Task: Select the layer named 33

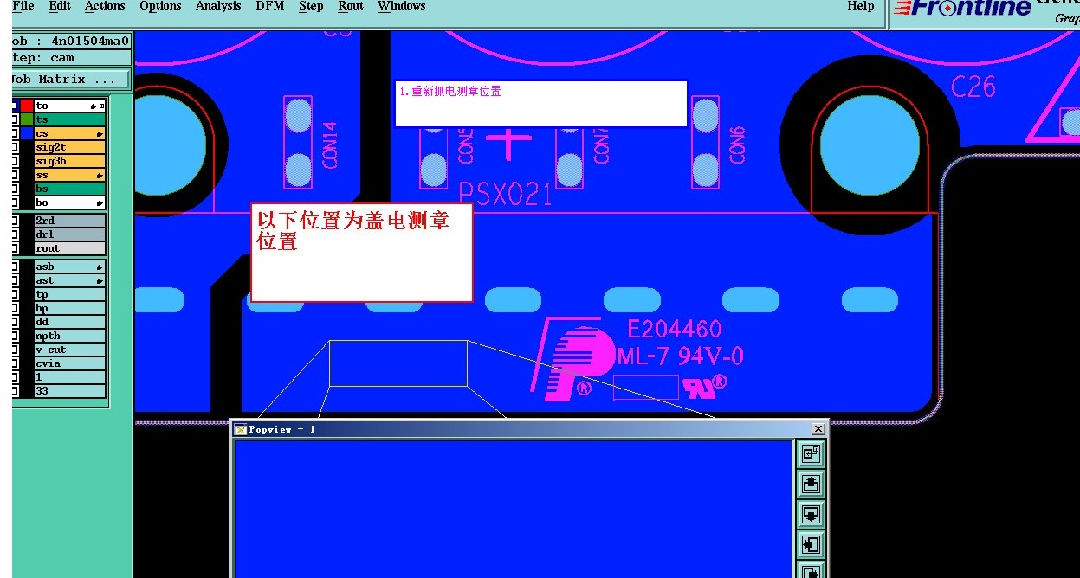Action: (69, 391)
